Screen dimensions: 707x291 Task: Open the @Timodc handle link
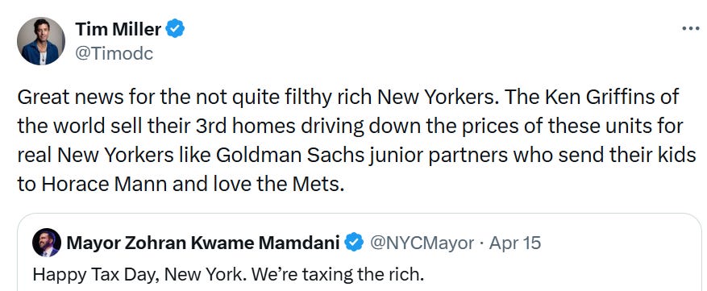[x=114, y=54]
